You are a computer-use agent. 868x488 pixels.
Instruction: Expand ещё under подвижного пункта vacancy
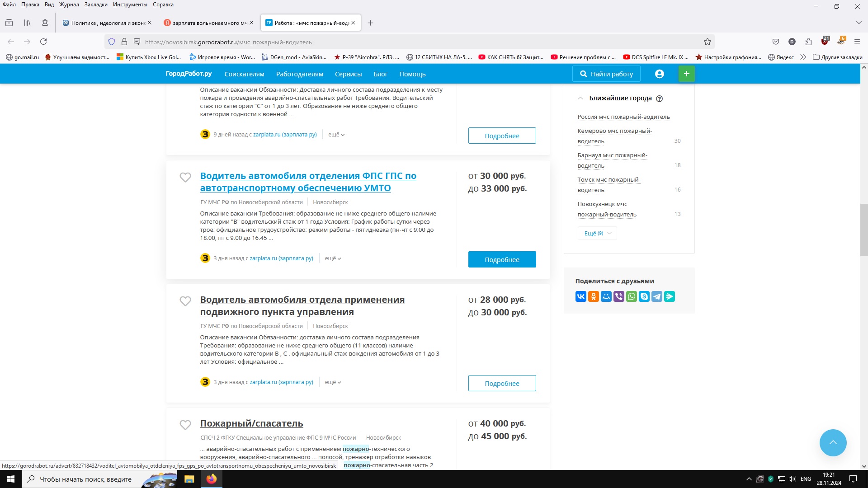pyautogui.click(x=333, y=382)
